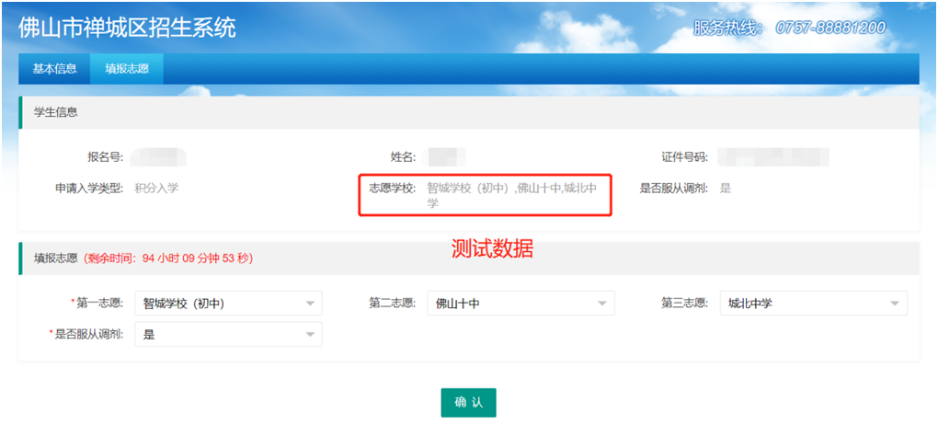Click the 服务热线 phone number 0757-88881200
Image resolution: width=938 pixels, height=436 pixels.
(x=830, y=28)
